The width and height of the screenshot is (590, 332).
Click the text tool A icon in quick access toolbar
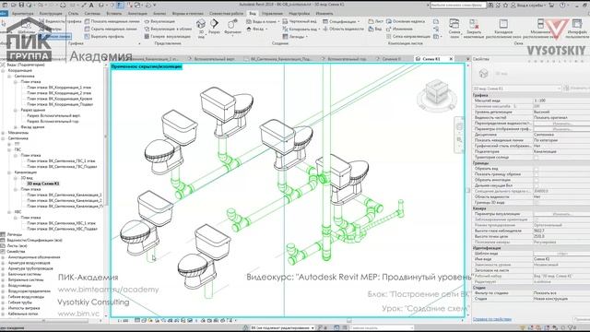click(x=91, y=6)
